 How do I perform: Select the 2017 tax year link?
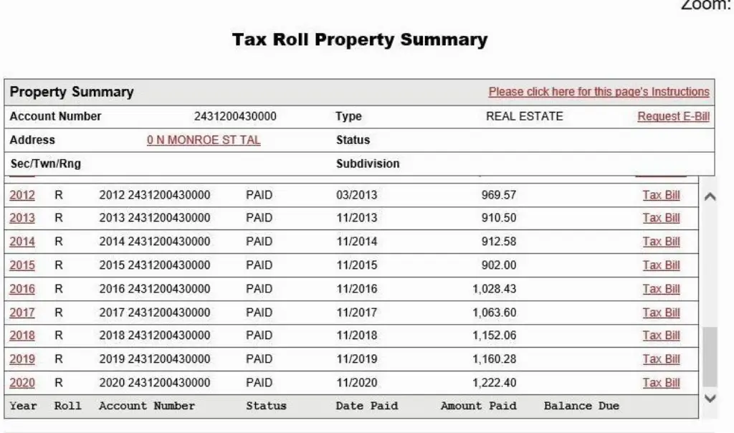[22, 313]
